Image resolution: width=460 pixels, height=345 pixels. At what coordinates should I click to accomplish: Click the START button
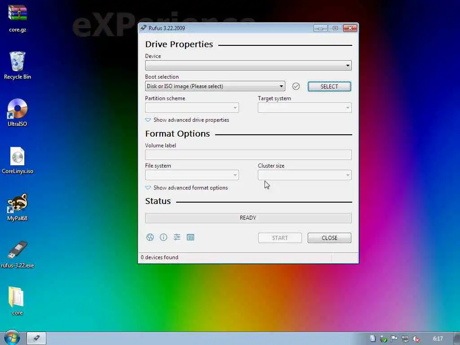[280, 238]
